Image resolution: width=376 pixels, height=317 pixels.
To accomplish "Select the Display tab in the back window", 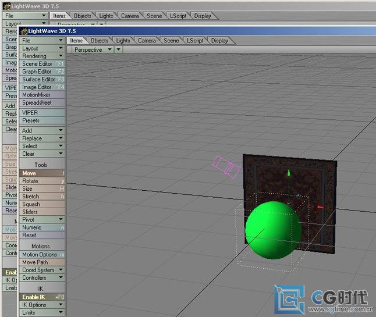I will pos(203,16).
